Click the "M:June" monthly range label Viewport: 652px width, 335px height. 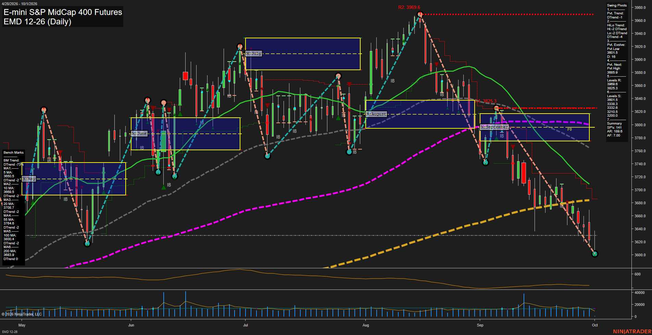point(139,133)
